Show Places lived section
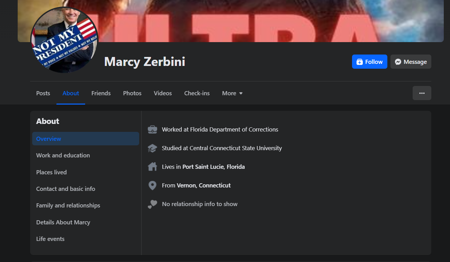The image size is (450, 262). click(85, 172)
